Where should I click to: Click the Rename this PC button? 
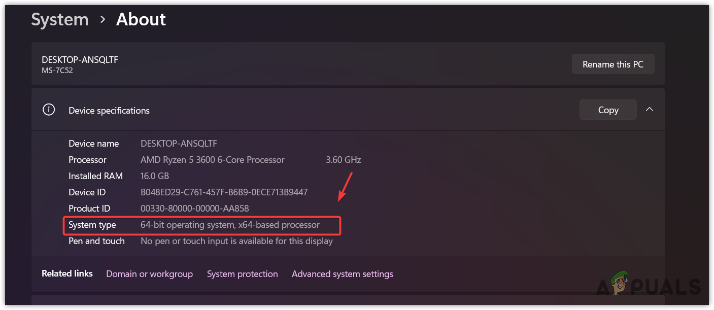(613, 64)
